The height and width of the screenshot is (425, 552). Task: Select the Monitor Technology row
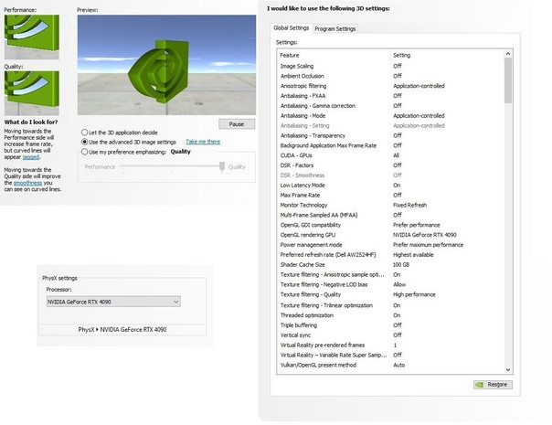pyautogui.click(x=391, y=205)
